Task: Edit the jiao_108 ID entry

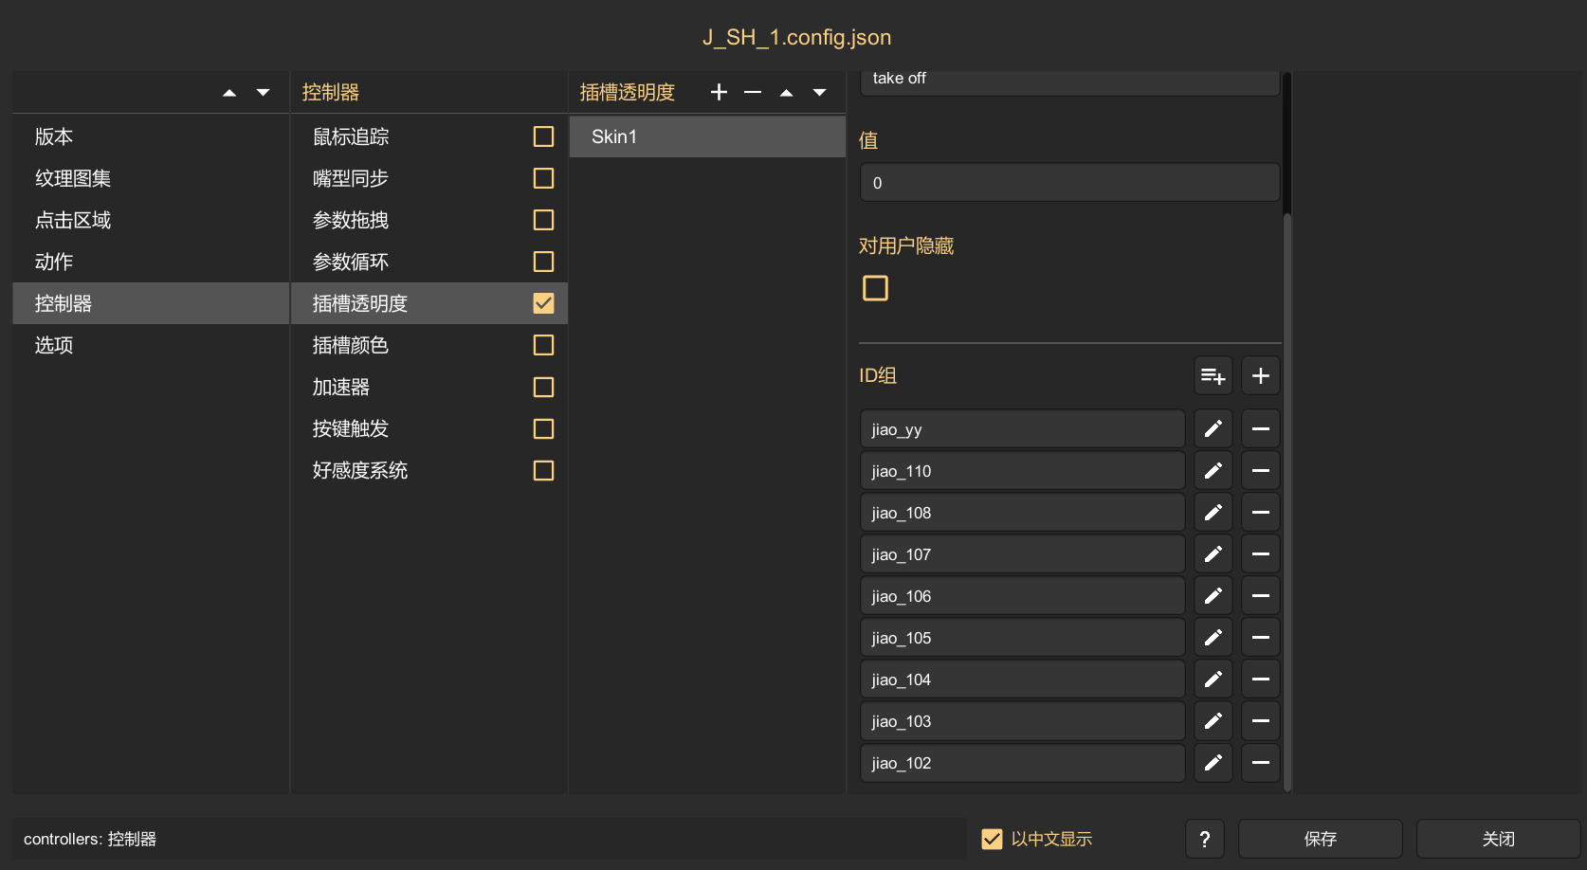Action: (x=1213, y=513)
